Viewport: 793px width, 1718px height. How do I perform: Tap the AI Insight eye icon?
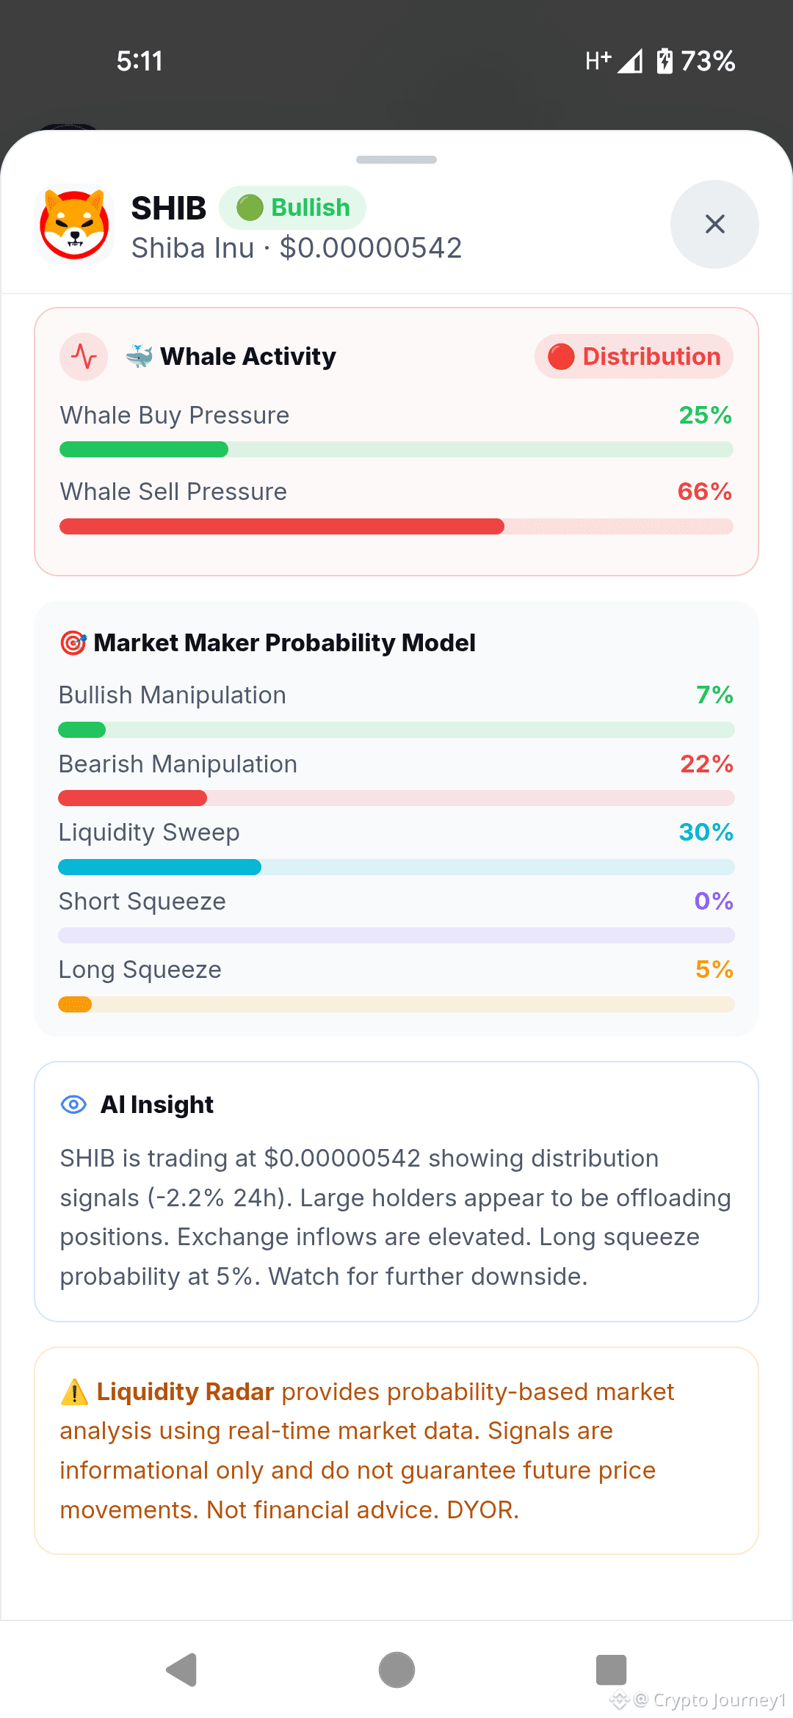73,1104
